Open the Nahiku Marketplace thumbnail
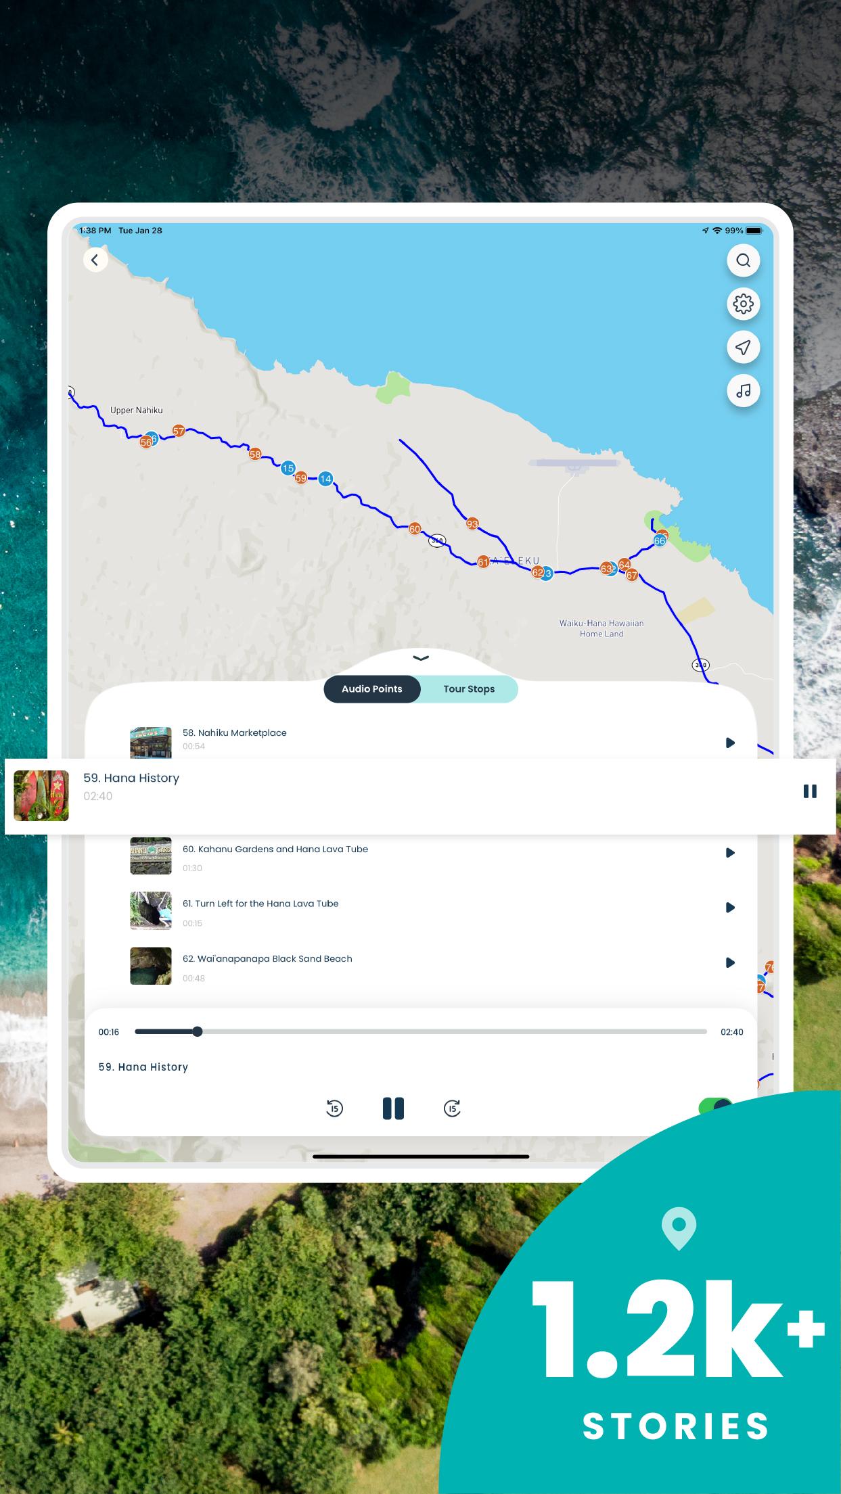The height and width of the screenshot is (1494, 841). click(151, 743)
